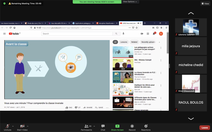The height and width of the screenshot is (132, 212).
Task: Go to Firefox home page icon
Action: coord(15,28)
